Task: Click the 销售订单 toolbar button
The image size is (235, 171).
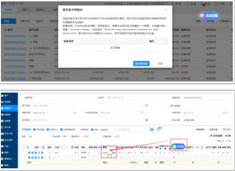Action: point(25,21)
